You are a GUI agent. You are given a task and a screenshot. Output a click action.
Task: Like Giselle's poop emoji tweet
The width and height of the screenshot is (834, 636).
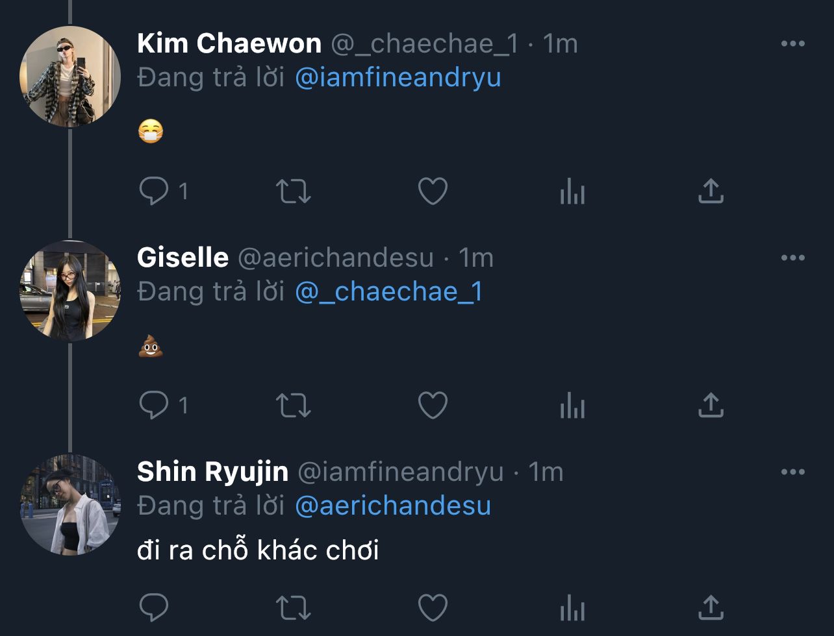click(433, 406)
